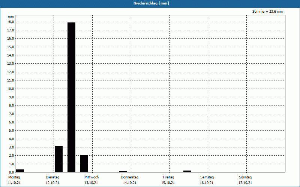Click the 15,0 y-axis value
The width and height of the screenshot is (300, 187).
coord(11,47)
